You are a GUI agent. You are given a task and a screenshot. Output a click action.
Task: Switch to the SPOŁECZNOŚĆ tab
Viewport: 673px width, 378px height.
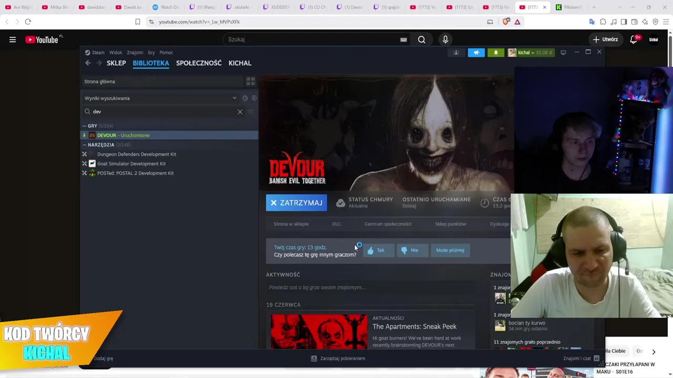[x=199, y=63]
